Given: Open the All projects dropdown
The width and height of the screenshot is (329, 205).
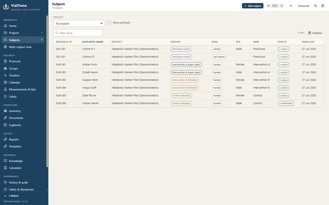Looking at the screenshot, I should tap(79, 23).
